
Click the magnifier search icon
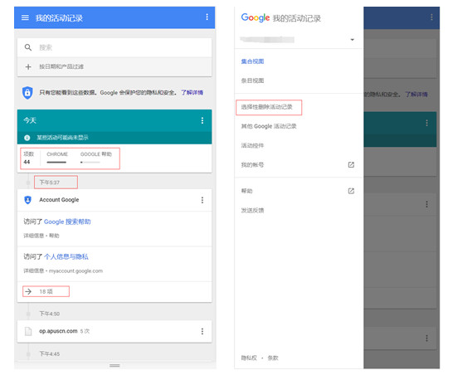pyautogui.click(x=27, y=47)
